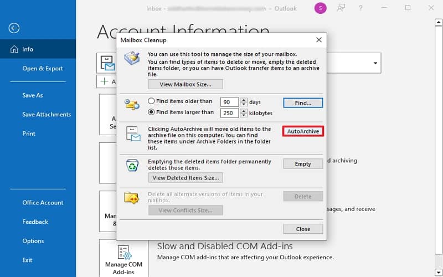Screen dimensions: 443x277
Task: Open Office Account page
Action: pos(43,203)
